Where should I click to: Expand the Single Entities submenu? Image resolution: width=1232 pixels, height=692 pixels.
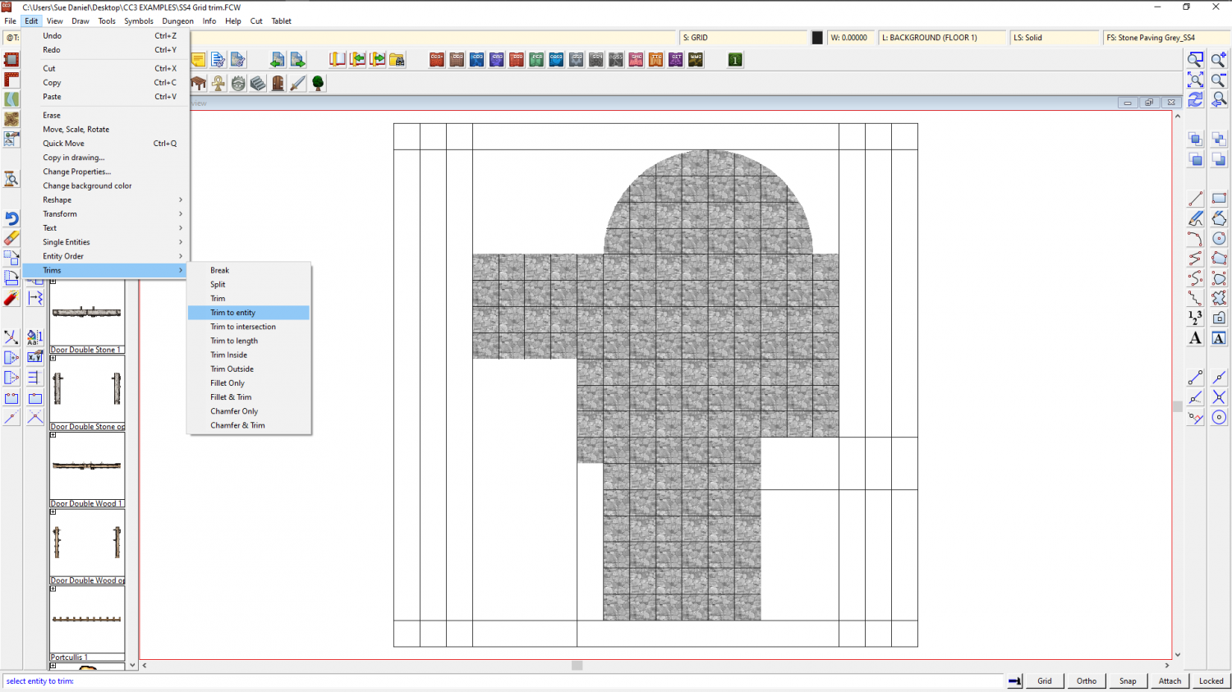(105, 242)
